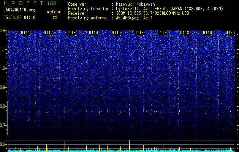
Task: Click the Receiving Location label
Action: (x=89, y=9)
